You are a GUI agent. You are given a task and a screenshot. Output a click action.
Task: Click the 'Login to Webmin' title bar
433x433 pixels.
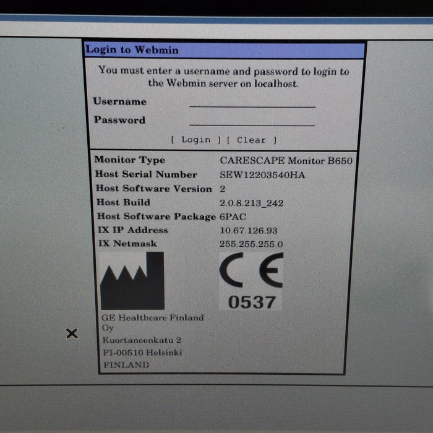(224, 50)
